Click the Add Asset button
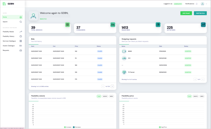This screenshot has width=211, height=129. [x=186, y=13]
